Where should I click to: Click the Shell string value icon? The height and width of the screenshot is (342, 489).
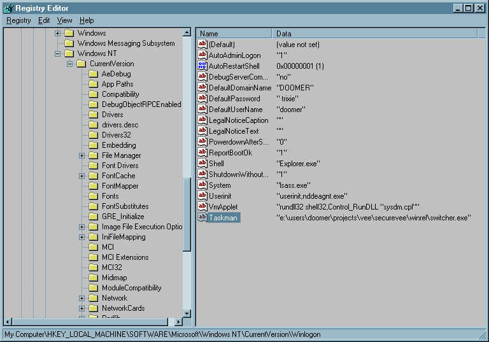203,164
